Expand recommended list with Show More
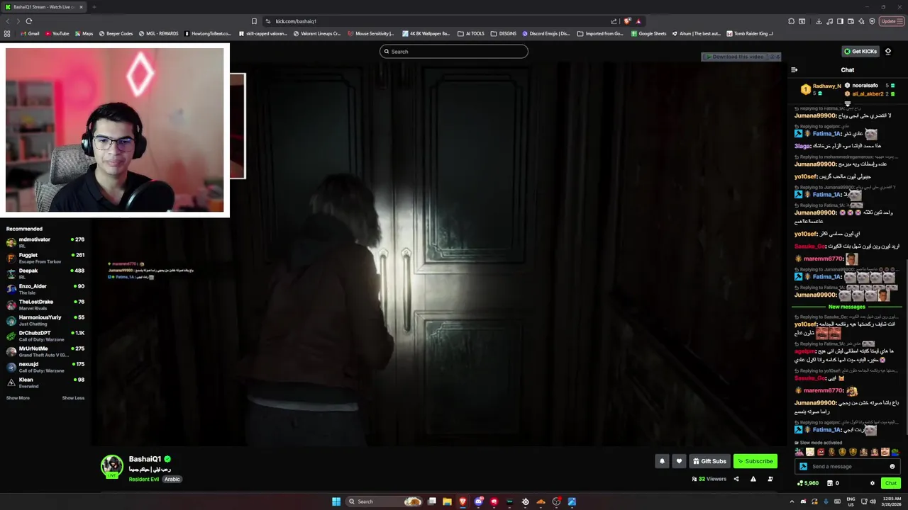This screenshot has width=908, height=510. click(18, 398)
